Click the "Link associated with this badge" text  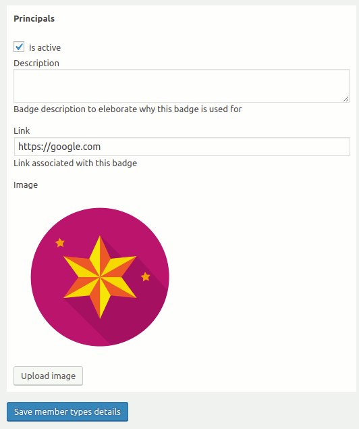[x=75, y=163]
